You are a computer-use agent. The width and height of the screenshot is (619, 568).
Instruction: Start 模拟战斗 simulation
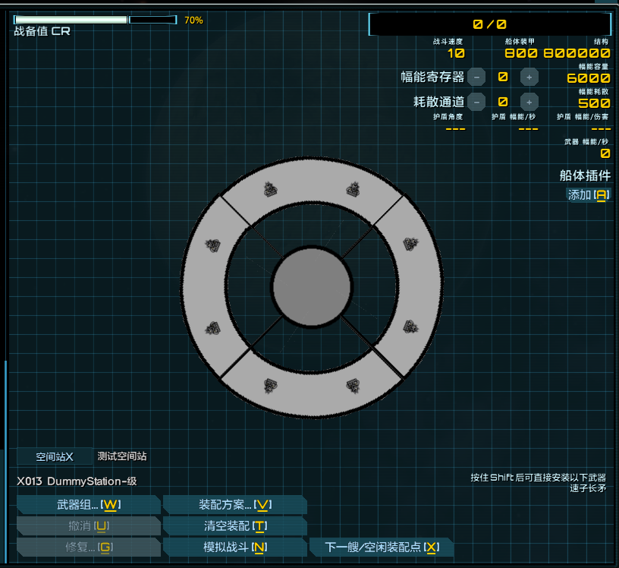coord(235,547)
